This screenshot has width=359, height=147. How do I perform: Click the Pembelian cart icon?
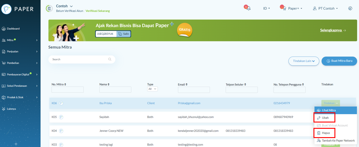tap(3, 63)
